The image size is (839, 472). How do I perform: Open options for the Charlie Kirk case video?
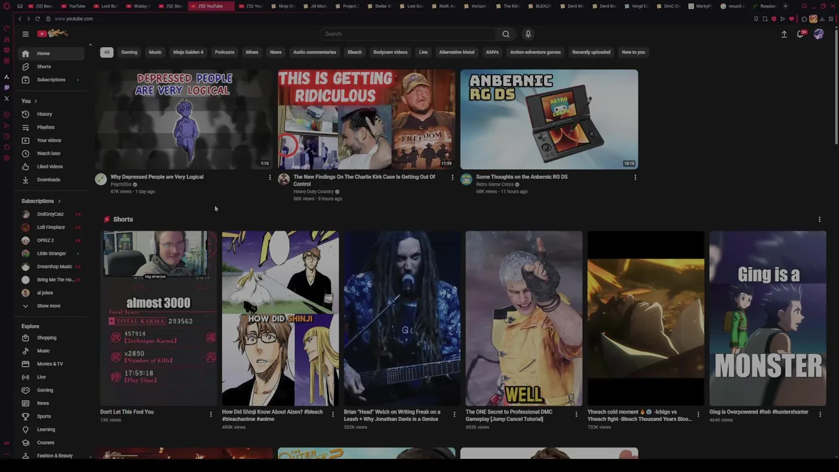point(452,177)
